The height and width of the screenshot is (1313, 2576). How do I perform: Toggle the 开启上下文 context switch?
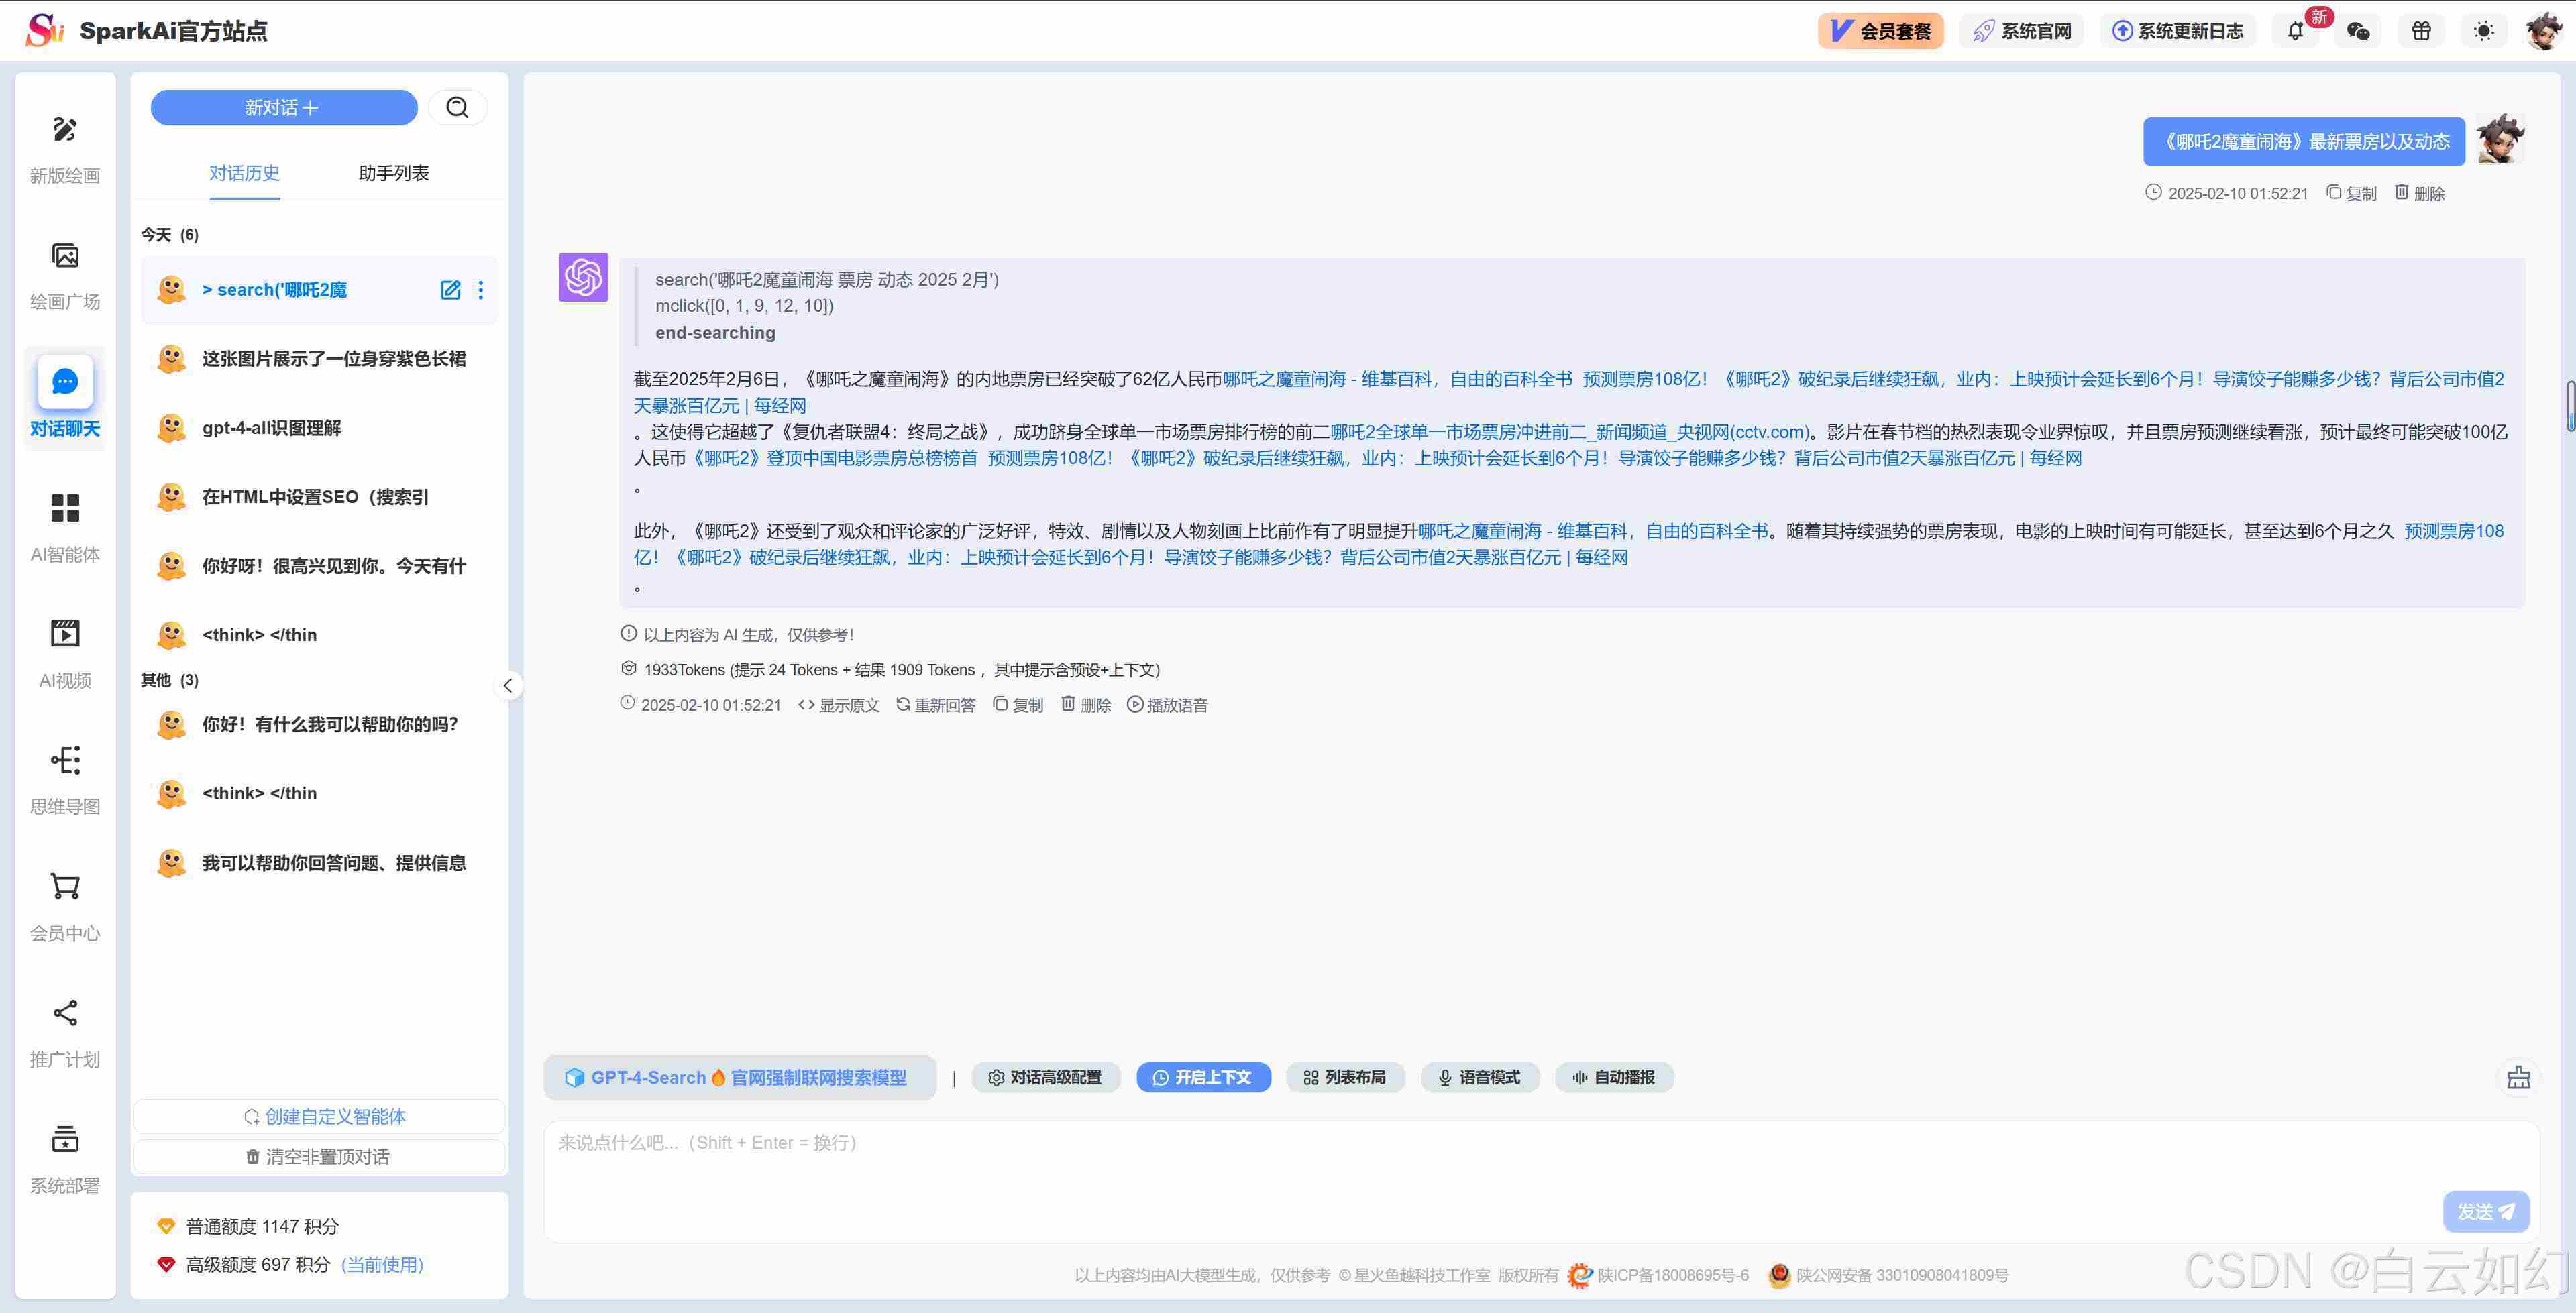pos(1203,1077)
